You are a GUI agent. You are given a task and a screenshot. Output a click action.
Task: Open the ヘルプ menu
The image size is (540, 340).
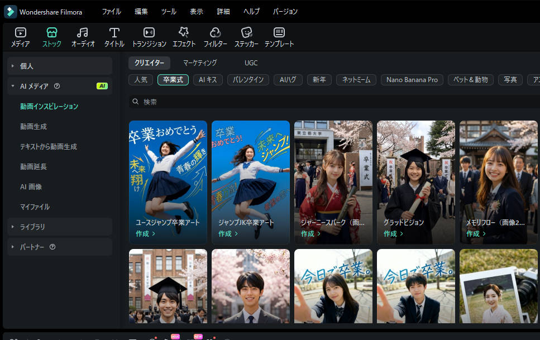pos(251,11)
